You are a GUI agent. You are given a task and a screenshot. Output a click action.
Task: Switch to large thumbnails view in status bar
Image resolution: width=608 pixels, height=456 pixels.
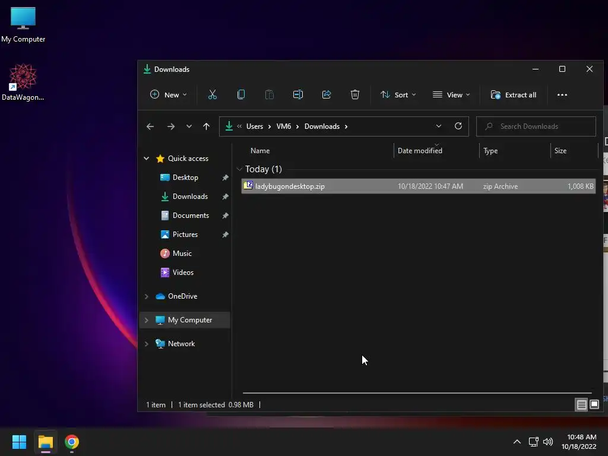click(594, 405)
